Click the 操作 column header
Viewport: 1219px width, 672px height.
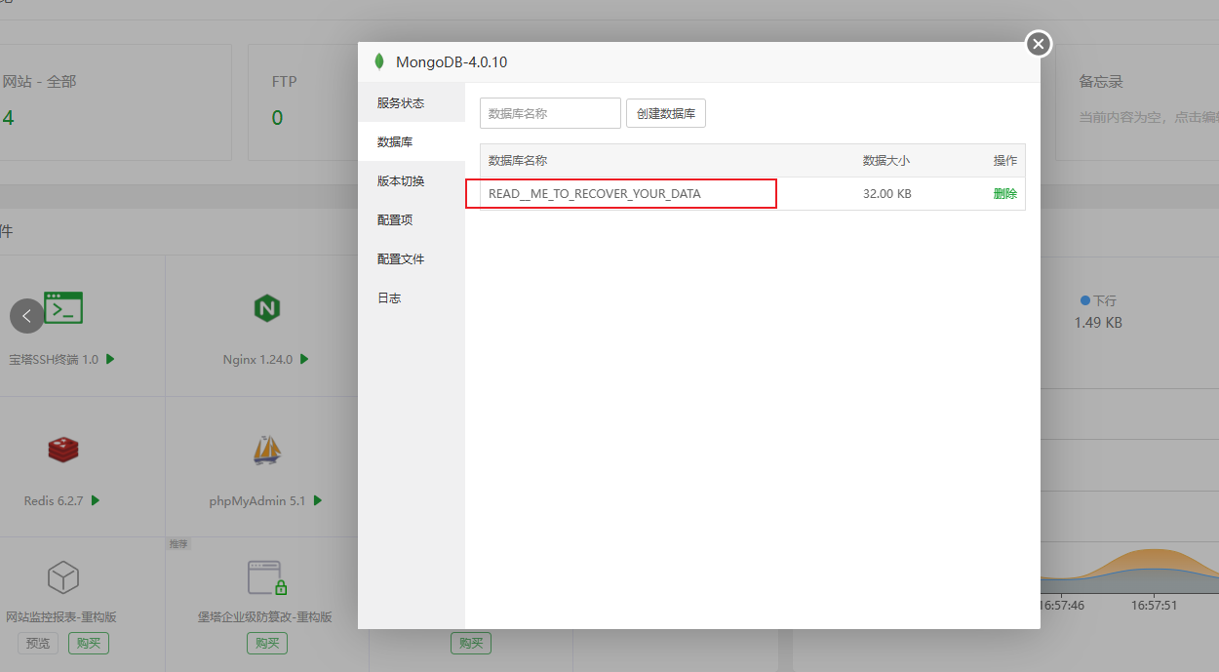pos(1004,160)
